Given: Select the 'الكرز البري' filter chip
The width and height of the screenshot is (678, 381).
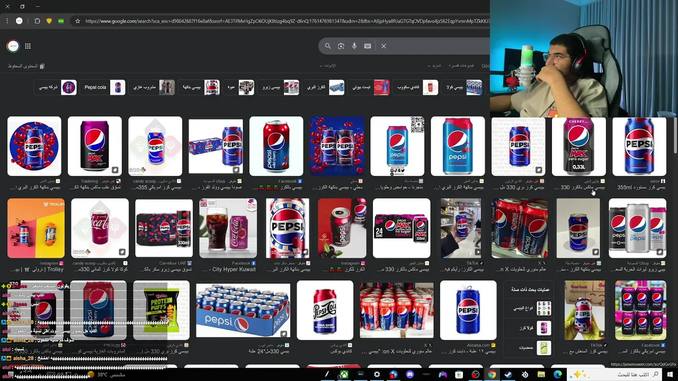Looking at the screenshot, I should [324, 87].
